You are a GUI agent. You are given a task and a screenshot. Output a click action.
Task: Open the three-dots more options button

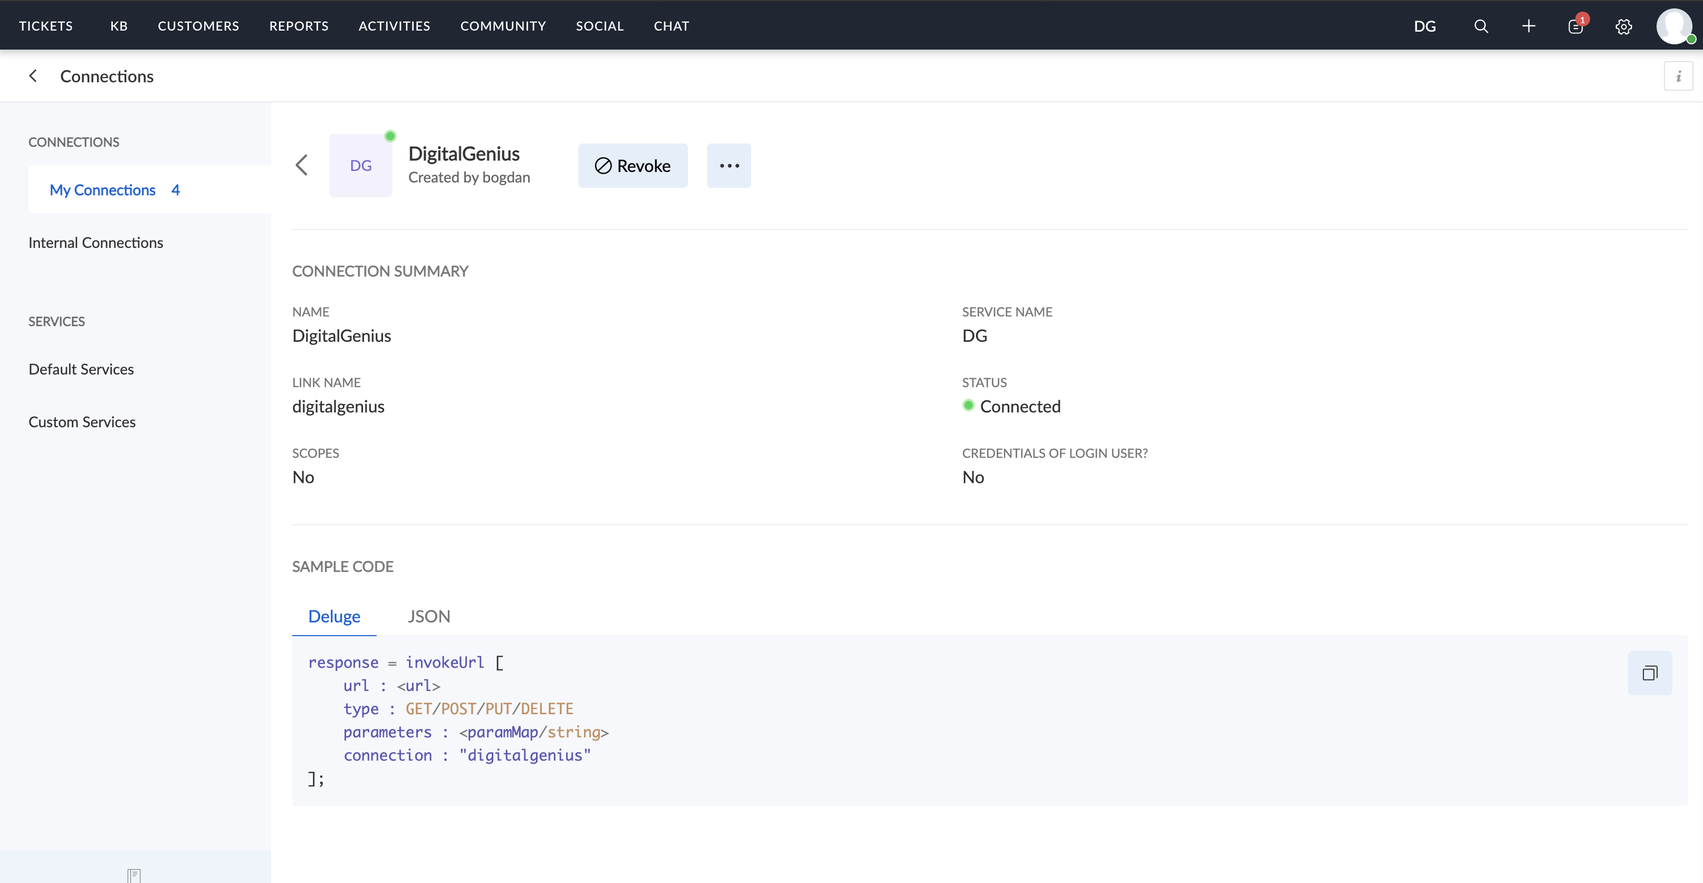729,165
